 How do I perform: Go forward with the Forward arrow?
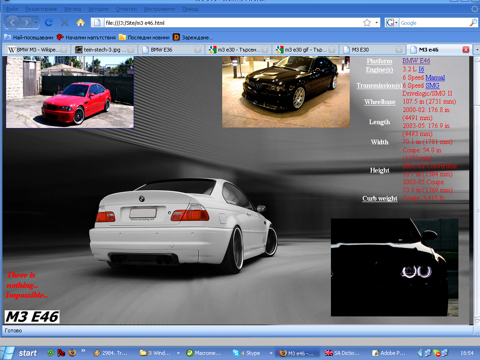(x=27, y=22)
